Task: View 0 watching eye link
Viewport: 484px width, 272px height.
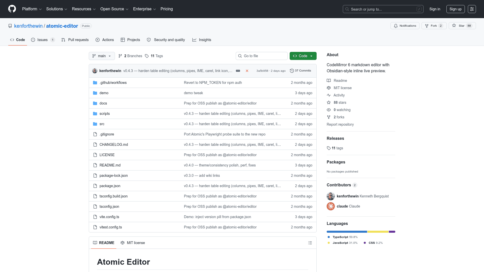Action: pyautogui.click(x=339, y=110)
